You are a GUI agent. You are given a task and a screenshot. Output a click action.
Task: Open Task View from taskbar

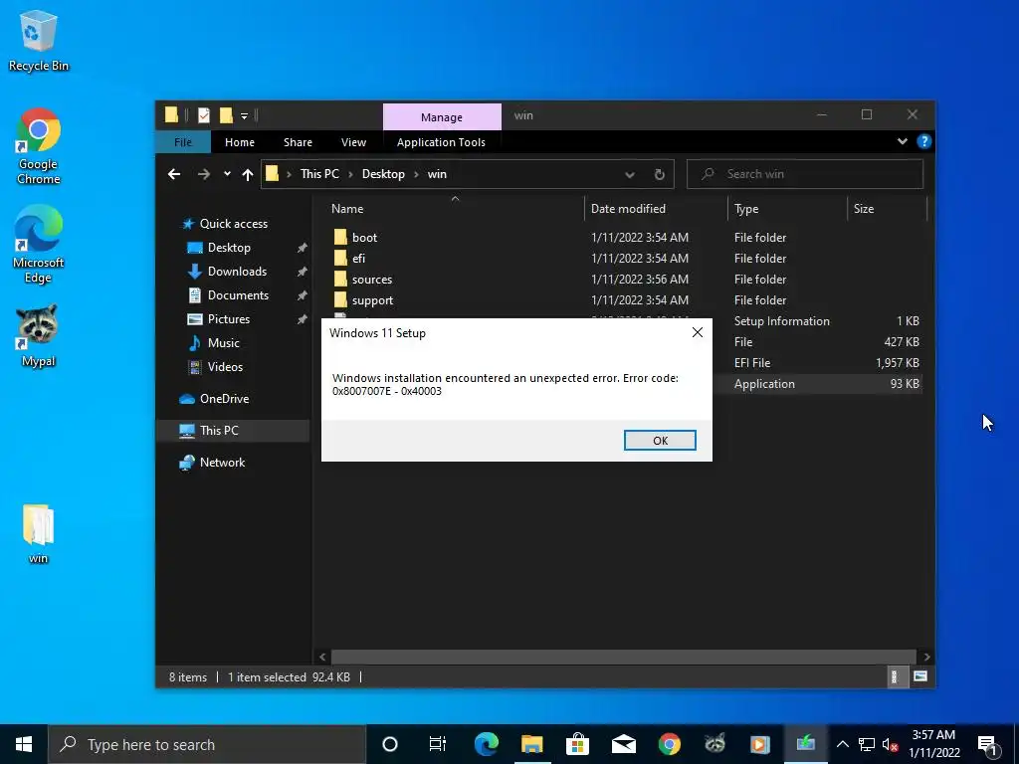438,744
